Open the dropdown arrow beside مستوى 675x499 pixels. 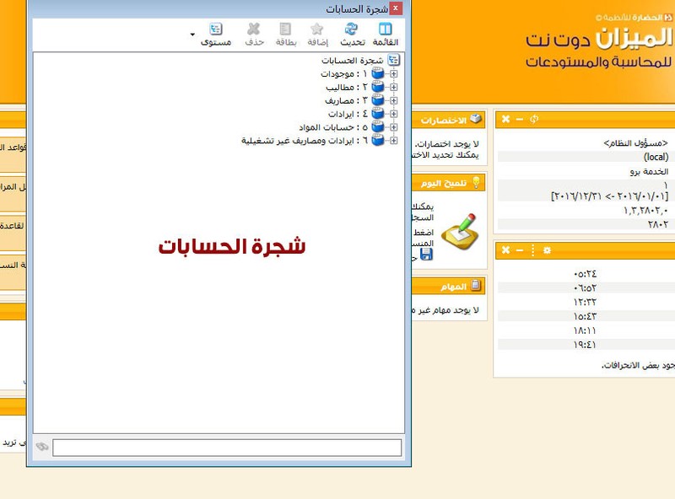point(192,35)
